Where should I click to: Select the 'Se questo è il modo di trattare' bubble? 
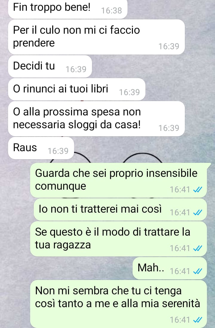tap(119, 239)
